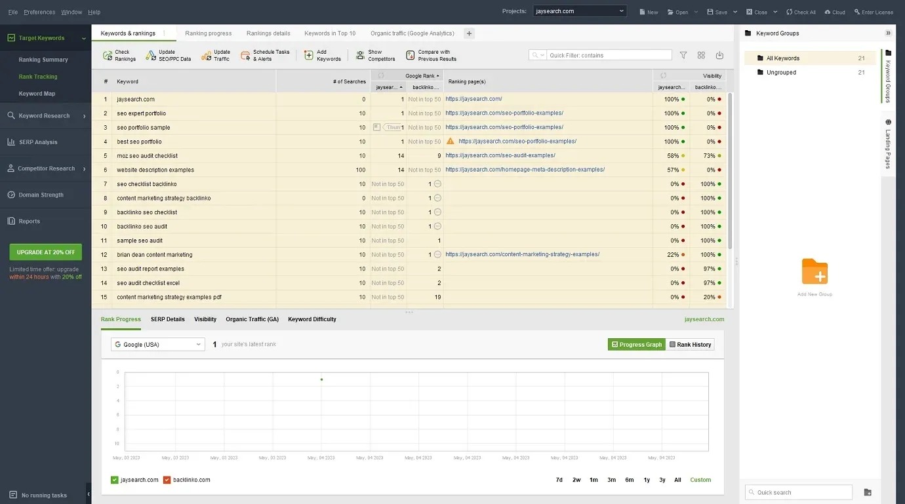This screenshot has width=905, height=504.
Task: Open the Keyword Difficulty tab
Action: [x=312, y=319]
